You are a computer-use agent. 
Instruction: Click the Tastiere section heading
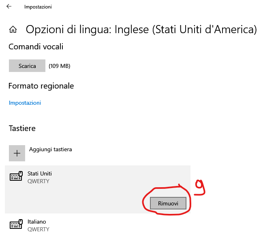[22, 128]
